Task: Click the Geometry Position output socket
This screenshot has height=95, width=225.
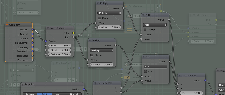Action: pyautogui.click(x=33, y=30)
